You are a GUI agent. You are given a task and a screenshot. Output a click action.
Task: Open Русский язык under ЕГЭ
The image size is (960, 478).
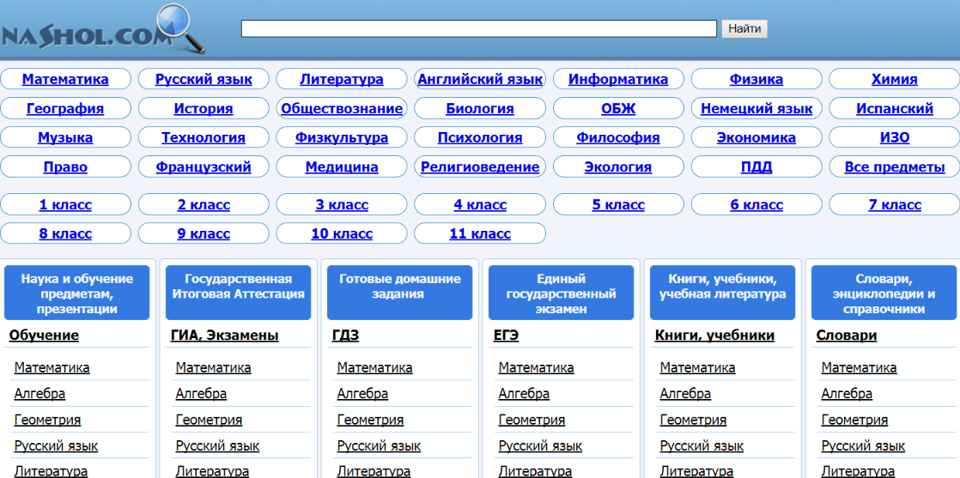click(541, 445)
